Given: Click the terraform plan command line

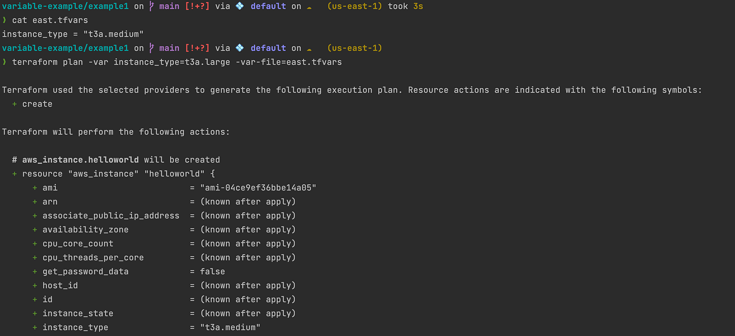Looking at the screenshot, I should (177, 62).
